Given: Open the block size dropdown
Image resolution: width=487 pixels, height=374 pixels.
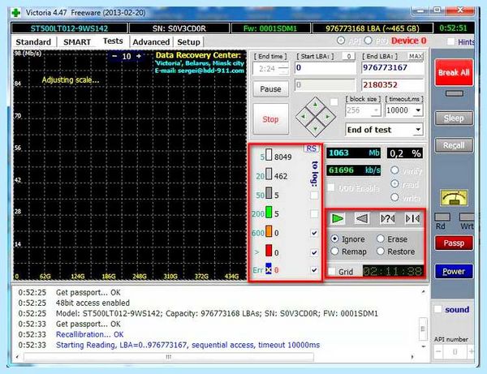Looking at the screenshot, I should pos(377,110).
